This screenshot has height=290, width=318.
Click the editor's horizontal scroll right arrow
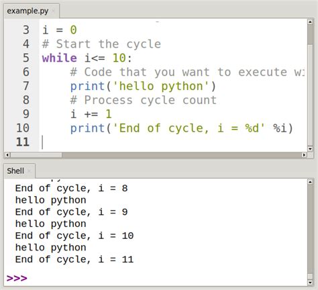[x=304, y=155]
